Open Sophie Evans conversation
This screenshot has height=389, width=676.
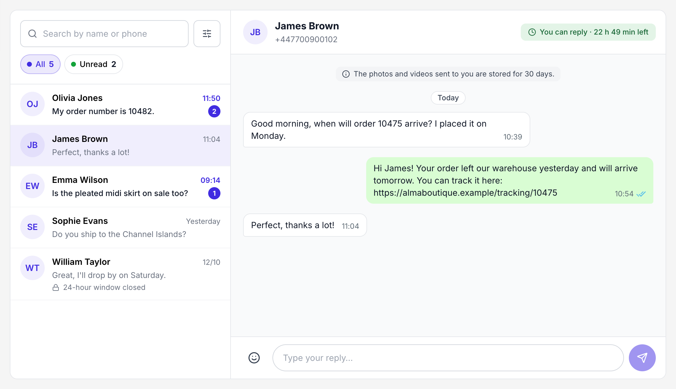click(x=120, y=228)
